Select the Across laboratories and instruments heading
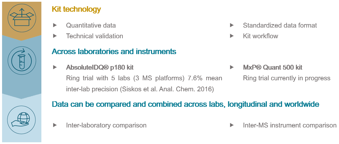 click(114, 52)
